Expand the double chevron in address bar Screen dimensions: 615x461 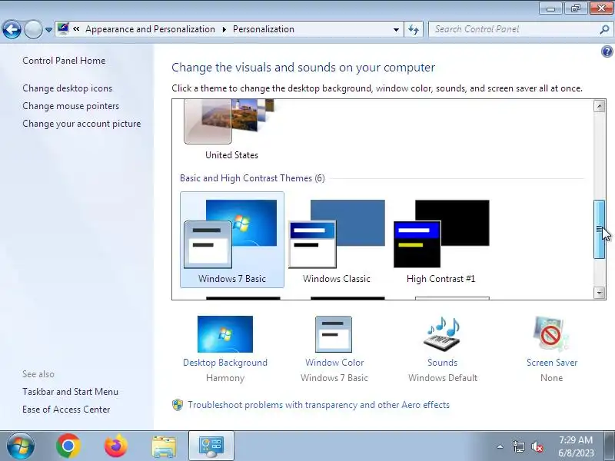(x=76, y=29)
